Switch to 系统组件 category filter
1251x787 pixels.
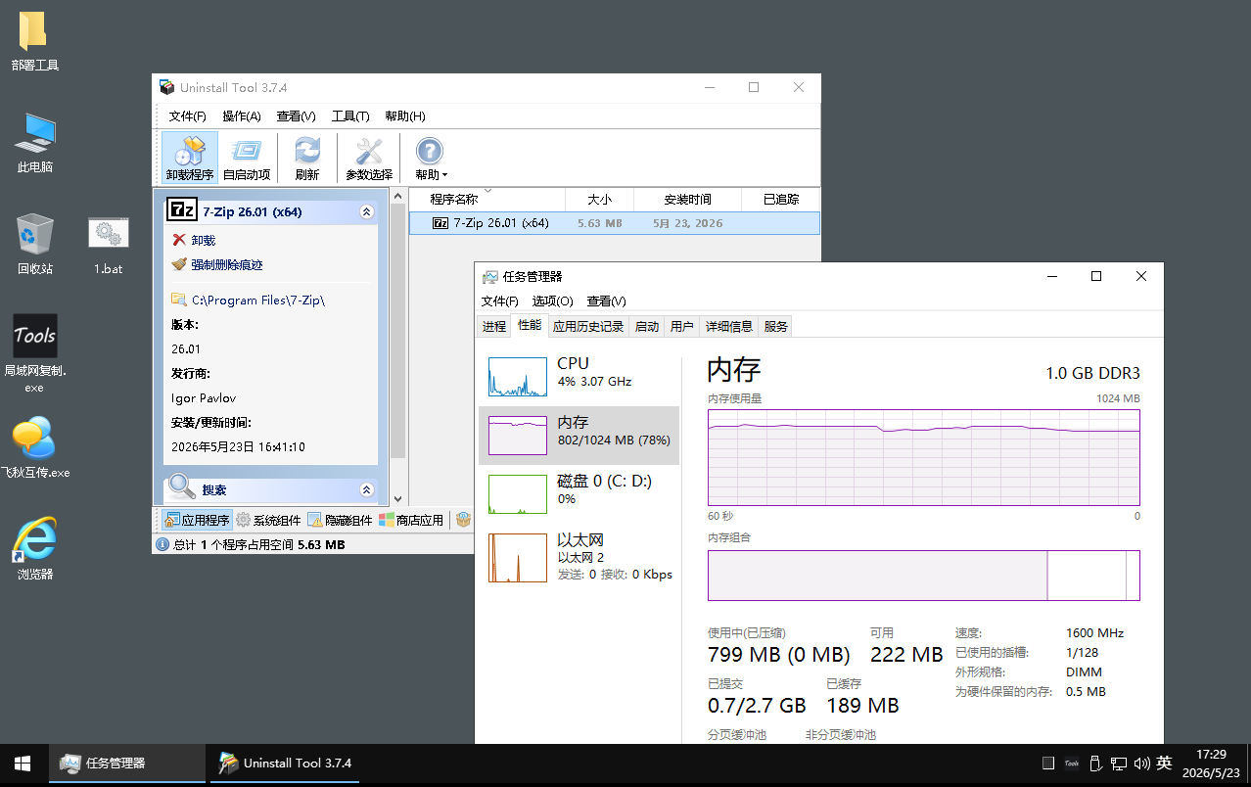(268, 520)
